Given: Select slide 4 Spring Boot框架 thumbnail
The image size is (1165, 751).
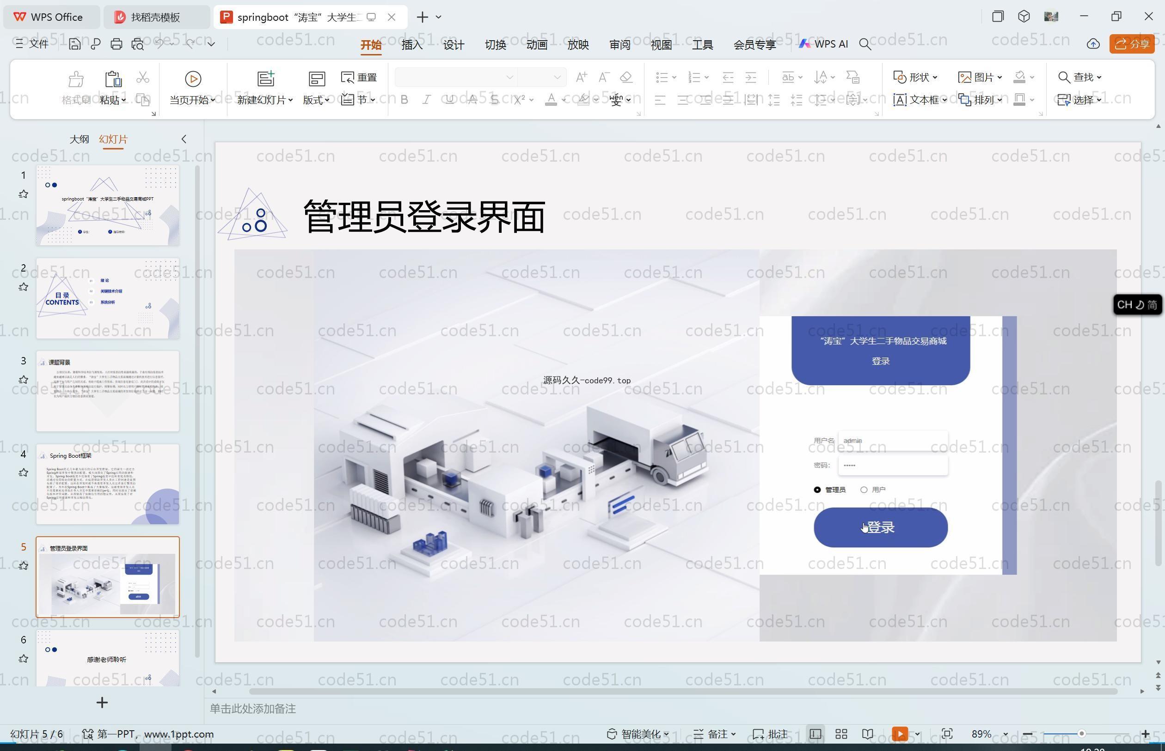Looking at the screenshot, I should click(x=108, y=484).
